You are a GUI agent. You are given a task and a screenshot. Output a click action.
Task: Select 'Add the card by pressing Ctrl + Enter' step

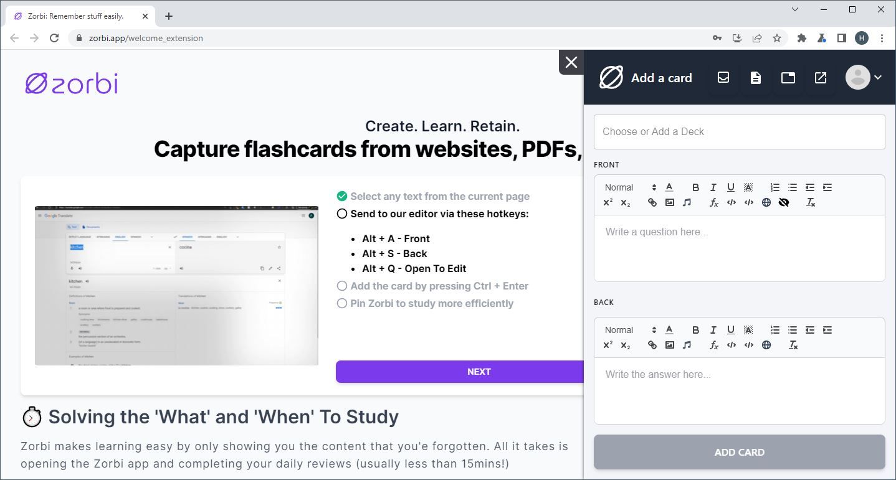tap(432, 286)
